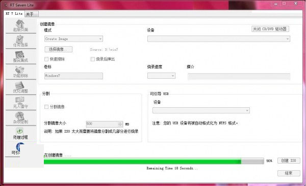306x186 pixels.
Task: Maximize the RT Seven Lite window
Action: pyautogui.click(x=284, y=4)
